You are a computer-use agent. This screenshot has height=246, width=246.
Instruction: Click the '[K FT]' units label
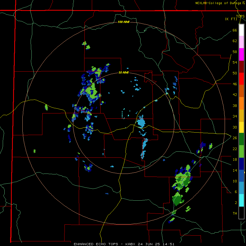pos(231,19)
